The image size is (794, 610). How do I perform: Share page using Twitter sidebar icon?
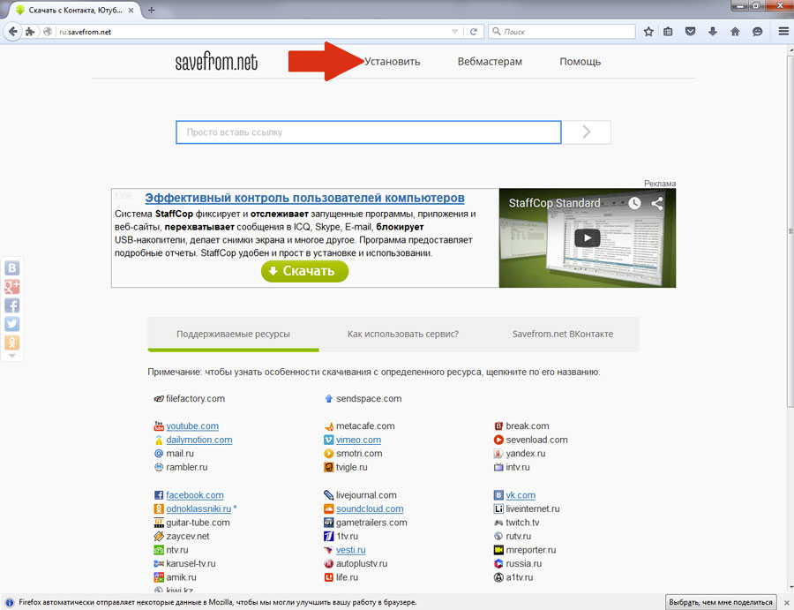(x=12, y=324)
